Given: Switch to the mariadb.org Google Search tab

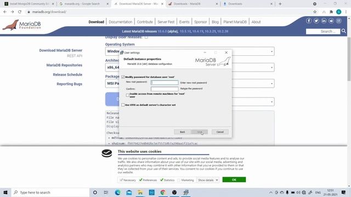Looking at the screenshot, I should (x=84, y=4).
